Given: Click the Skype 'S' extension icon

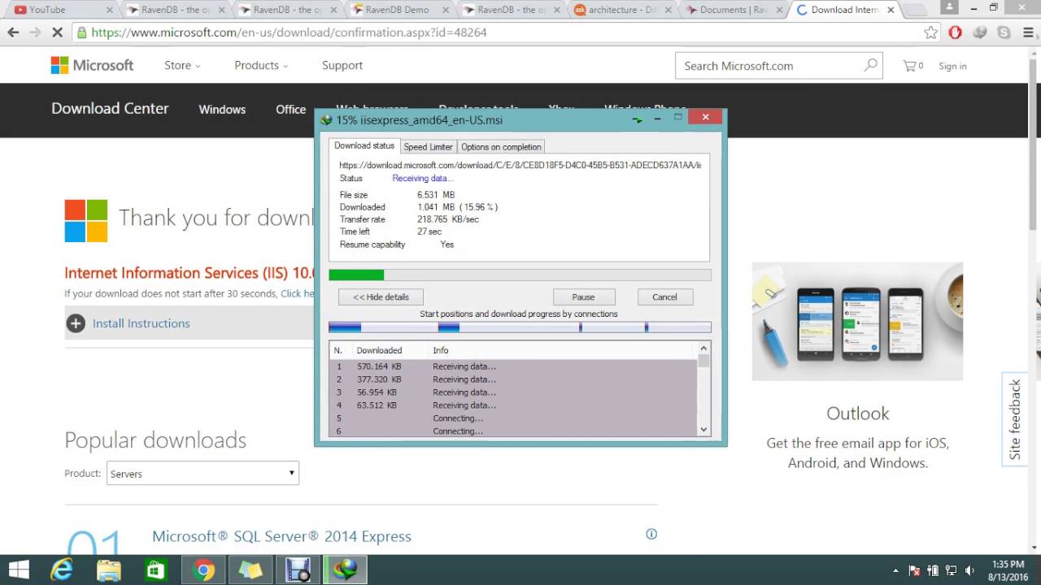Looking at the screenshot, I should pos(1004,32).
